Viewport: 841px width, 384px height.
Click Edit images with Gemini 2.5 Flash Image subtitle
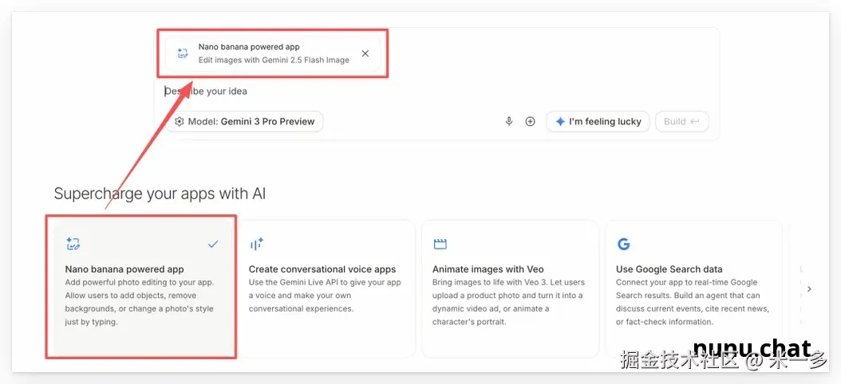point(274,60)
